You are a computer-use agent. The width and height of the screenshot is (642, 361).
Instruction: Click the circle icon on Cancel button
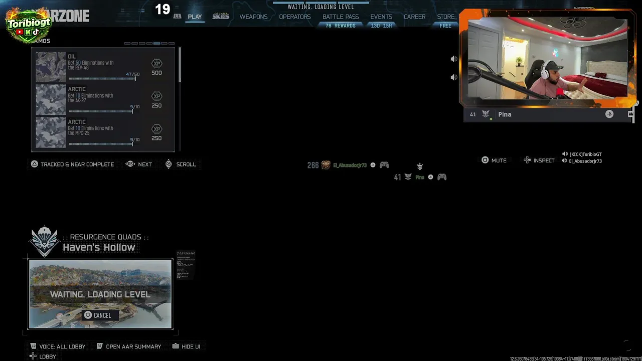[x=88, y=315]
